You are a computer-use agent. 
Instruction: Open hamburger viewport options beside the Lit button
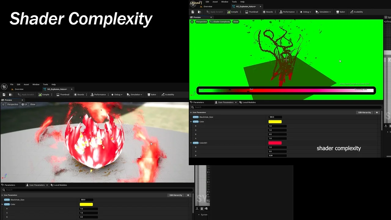pos(3,105)
